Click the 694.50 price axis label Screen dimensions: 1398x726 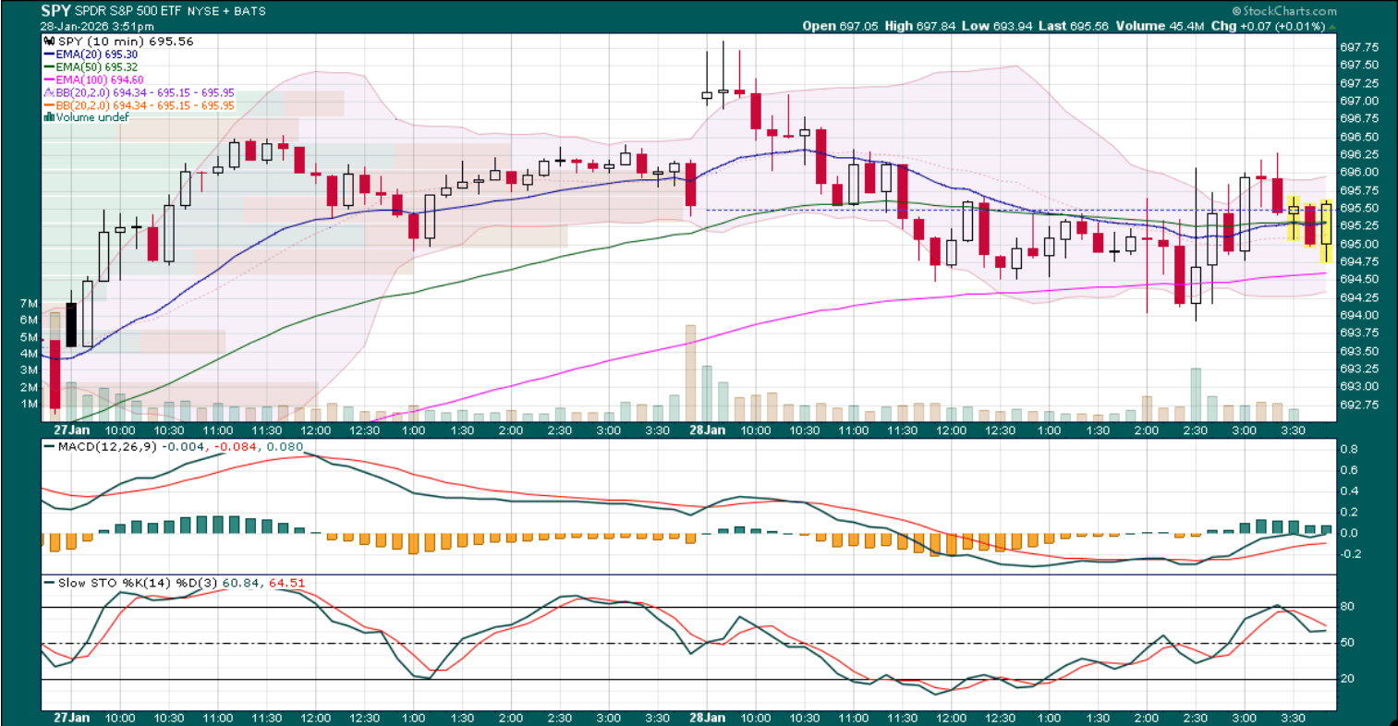1358,279
